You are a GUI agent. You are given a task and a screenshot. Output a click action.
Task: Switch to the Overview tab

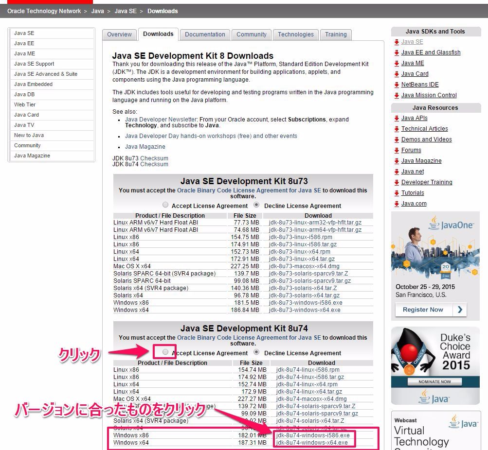[x=119, y=35]
